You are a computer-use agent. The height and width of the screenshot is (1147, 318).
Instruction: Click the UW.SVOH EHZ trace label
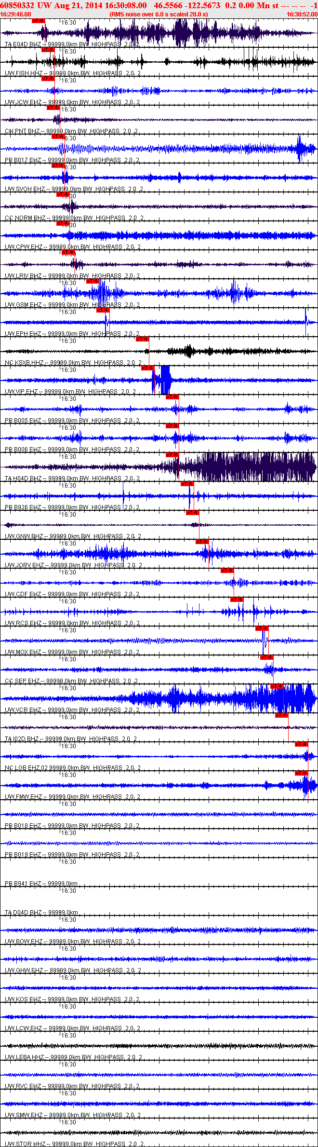click(x=74, y=189)
